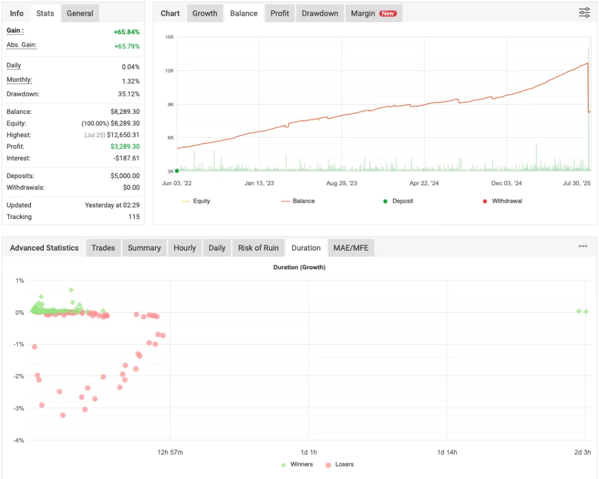Open the General tab
Viewport: 599px width, 479px height.
80,13
